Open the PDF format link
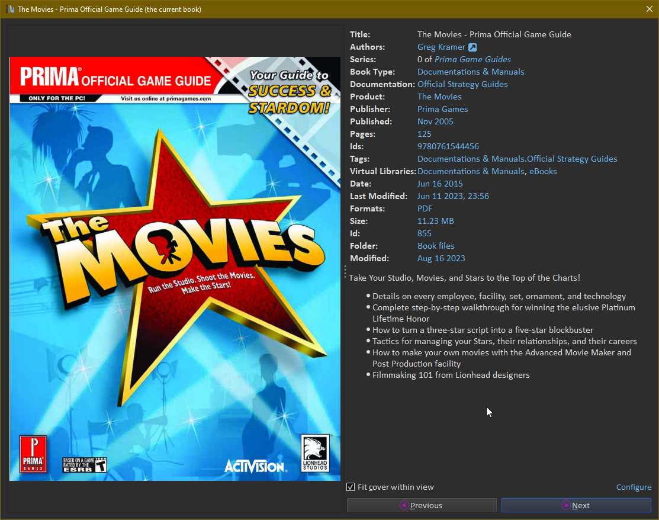Image resolution: width=659 pixels, height=520 pixels. [x=425, y=208]
